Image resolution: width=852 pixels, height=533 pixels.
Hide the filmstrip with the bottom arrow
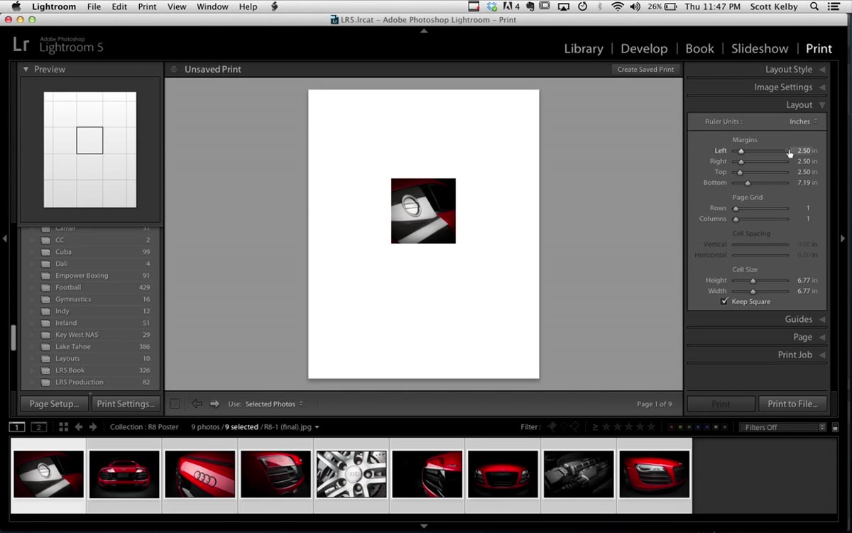(x=424, y=526)
